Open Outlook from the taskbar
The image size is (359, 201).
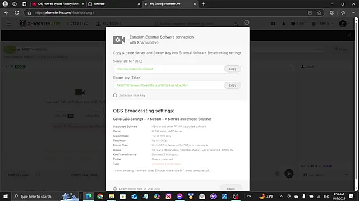click(x=134, y=196)
